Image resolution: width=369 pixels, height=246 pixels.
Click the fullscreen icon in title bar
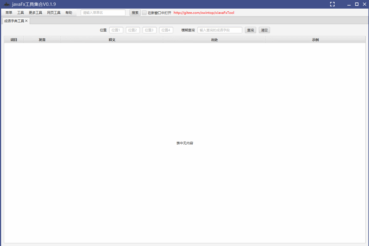[x=332, y=4]
